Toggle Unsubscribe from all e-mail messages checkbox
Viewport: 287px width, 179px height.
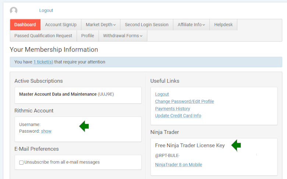(21, 162)
